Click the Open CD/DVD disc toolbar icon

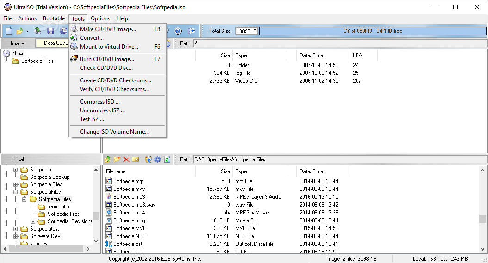coord(37,31)
